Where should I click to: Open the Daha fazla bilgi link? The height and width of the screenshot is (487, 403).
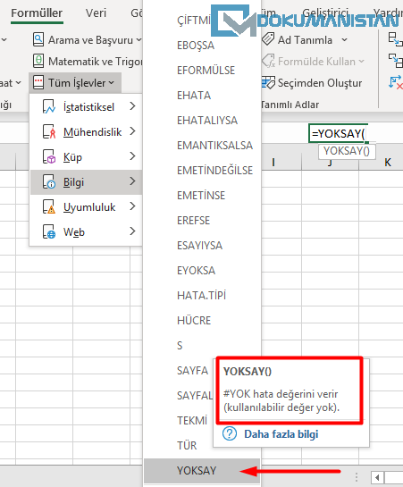pos(281,434)
